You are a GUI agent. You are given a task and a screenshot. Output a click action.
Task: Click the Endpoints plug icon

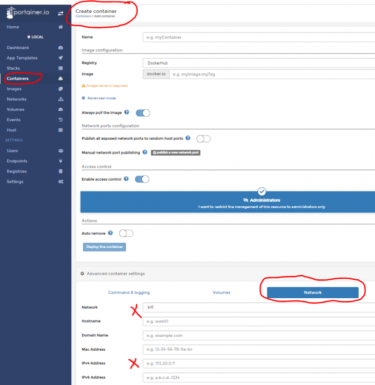click(x=61, y=161)
